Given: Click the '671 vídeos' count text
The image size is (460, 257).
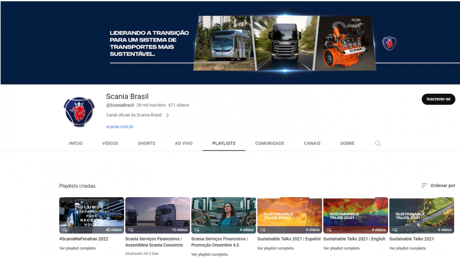Looking at the screenshot, I should pos(179,105).
